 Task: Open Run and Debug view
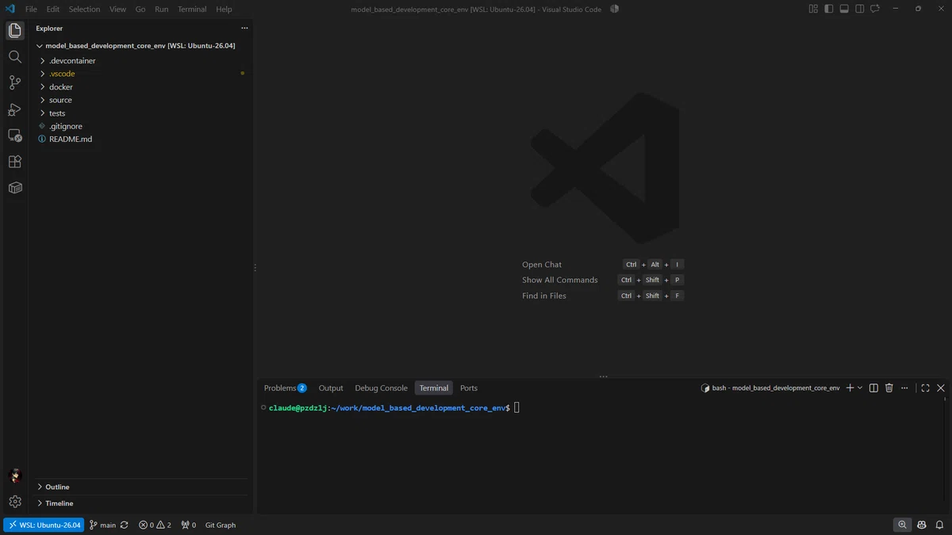point(14,109)
